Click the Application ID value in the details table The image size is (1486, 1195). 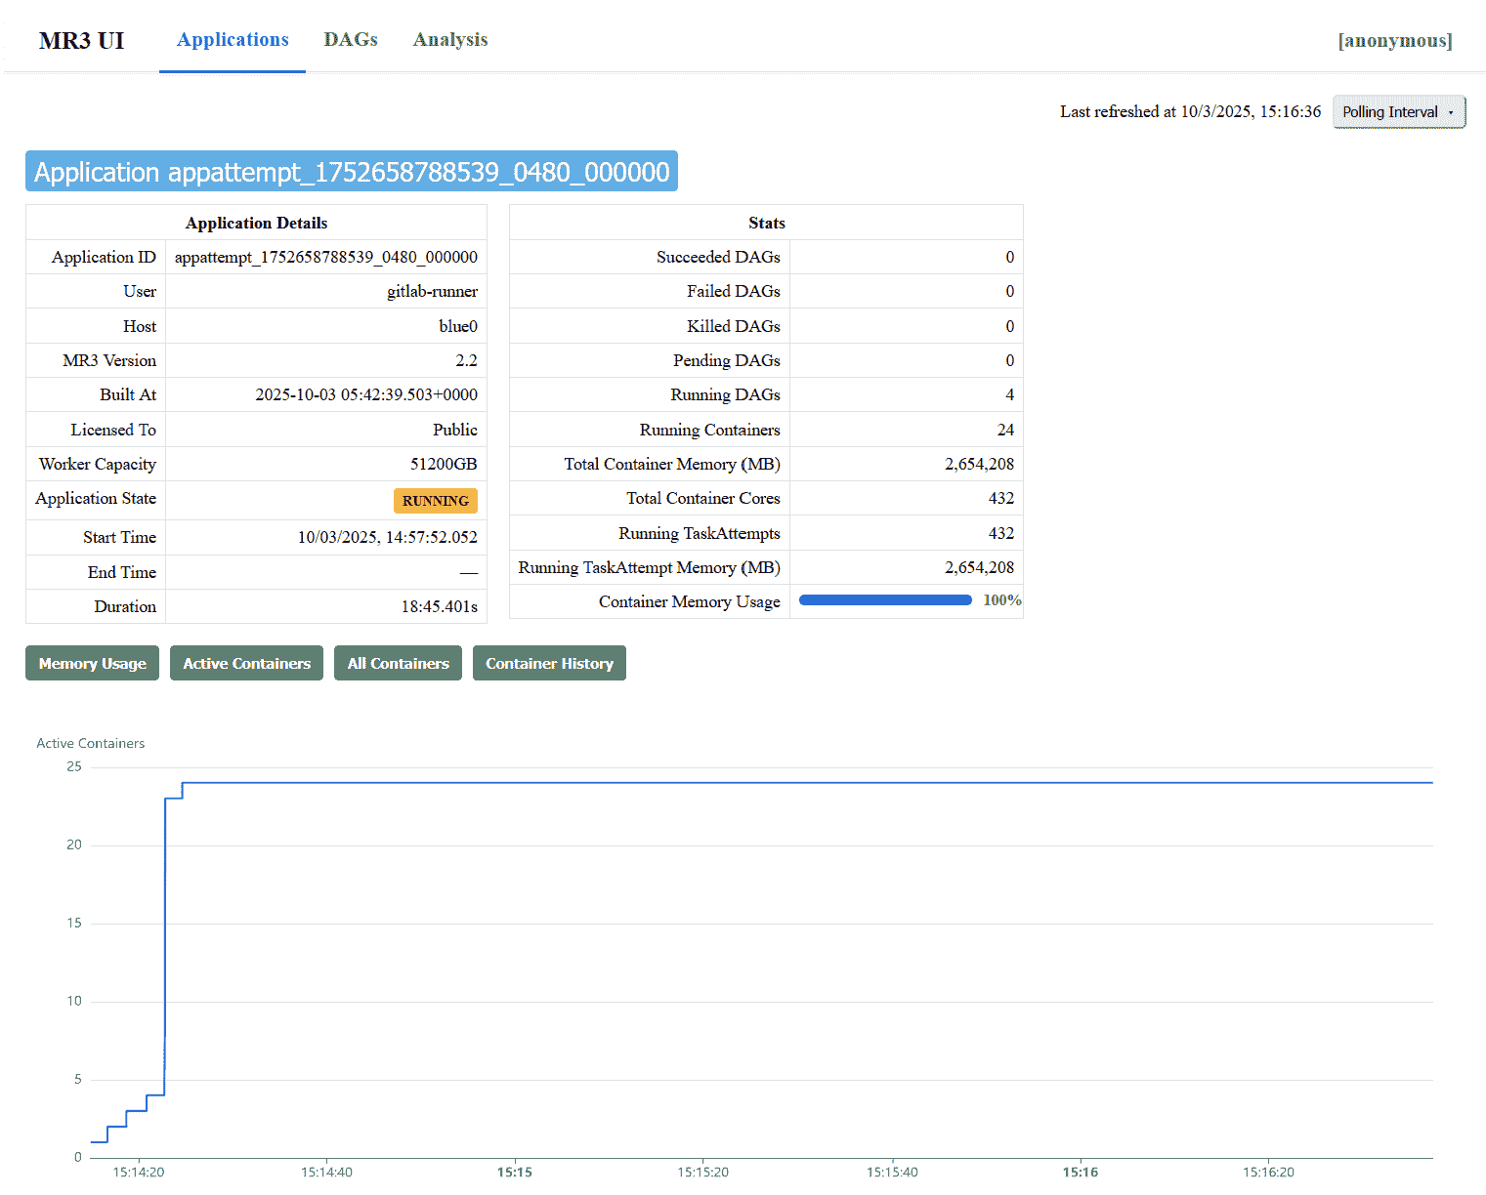click(325, 257)
